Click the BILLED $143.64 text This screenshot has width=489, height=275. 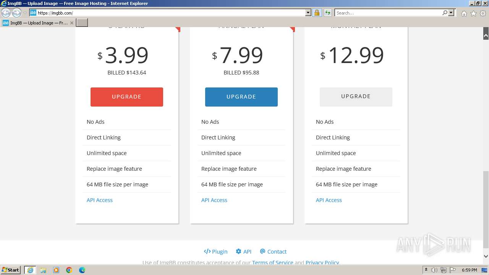pyautogui.click(x=127, y=73)
